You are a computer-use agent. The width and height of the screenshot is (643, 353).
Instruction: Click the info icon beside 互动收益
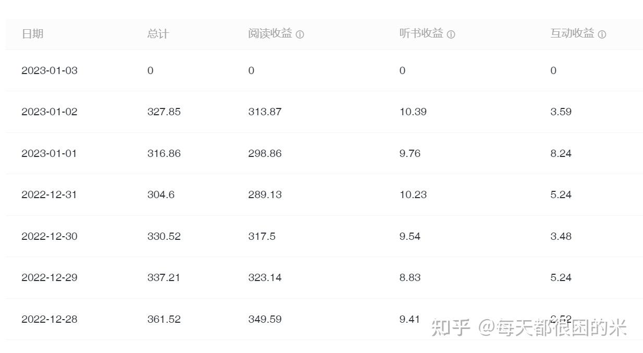point(602,34)
